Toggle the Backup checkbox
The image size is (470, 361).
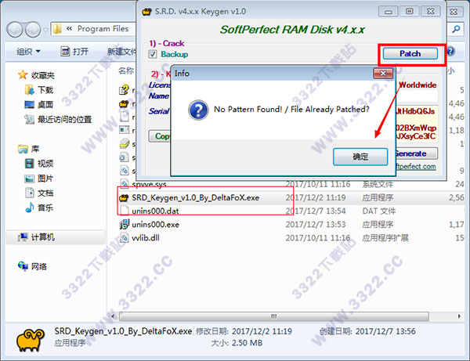(x=153, y=54)
